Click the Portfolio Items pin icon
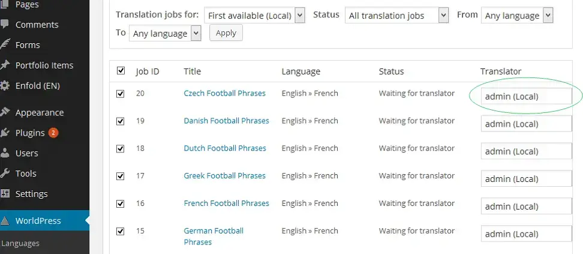583x254 pixels. coord(4,65)
